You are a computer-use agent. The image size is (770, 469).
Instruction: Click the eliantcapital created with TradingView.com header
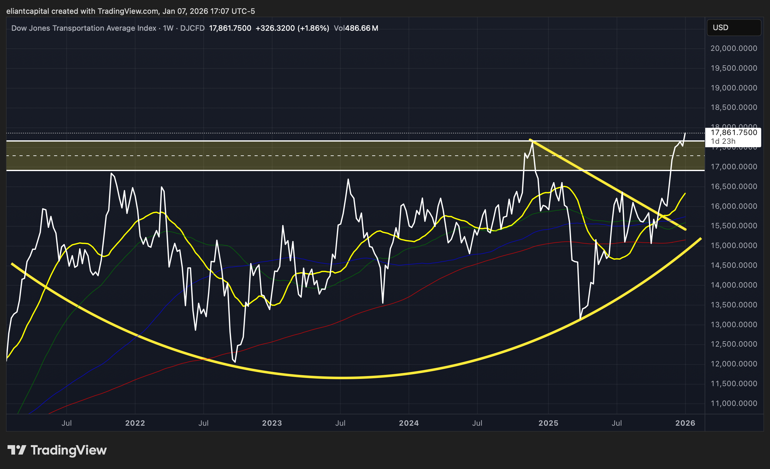[x=130, y=11]
